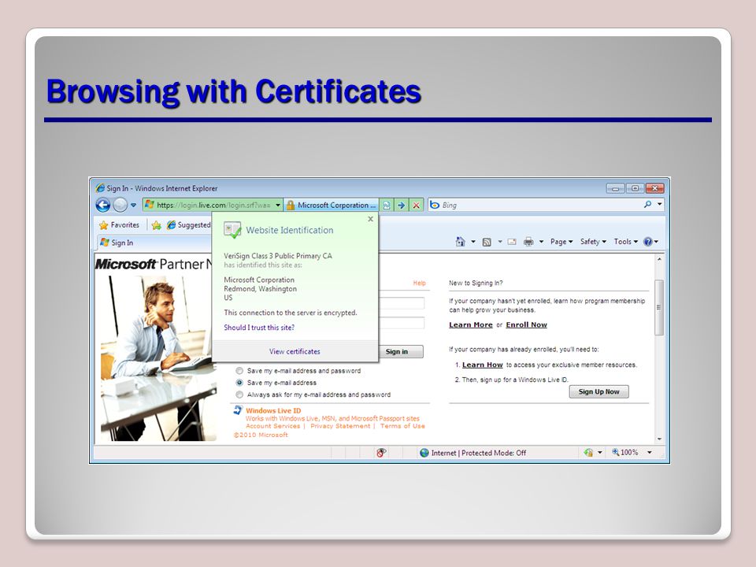Screen dimensions: 756x567
Task: Click the vertical scrollbar down arrow
Action: [x=659, y=439]
